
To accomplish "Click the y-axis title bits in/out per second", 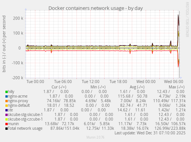I will (4, 44).
